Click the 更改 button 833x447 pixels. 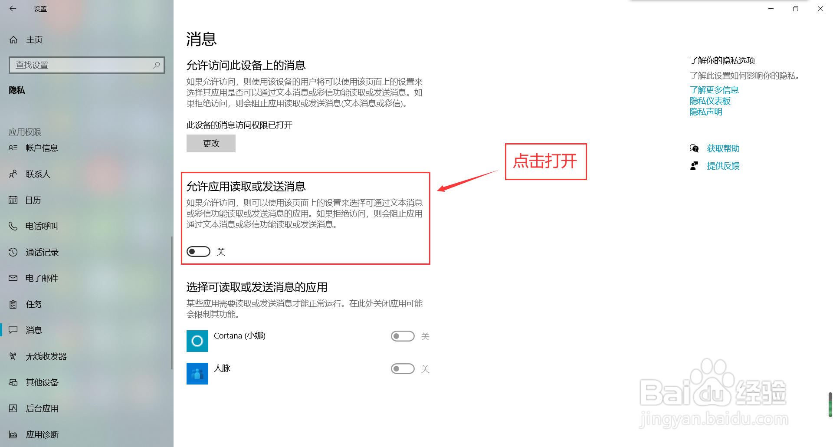tap(211, 143)
